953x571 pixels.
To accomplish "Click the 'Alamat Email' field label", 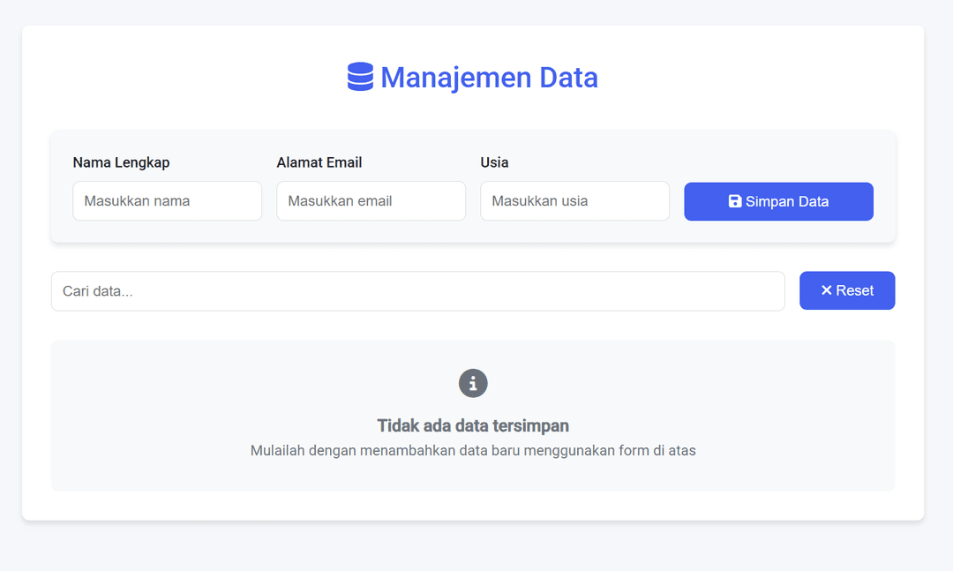I will pyautogui.click(x=319, y=162).
